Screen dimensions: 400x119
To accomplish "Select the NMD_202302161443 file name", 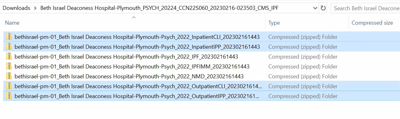I will click(x=129, y=76).
